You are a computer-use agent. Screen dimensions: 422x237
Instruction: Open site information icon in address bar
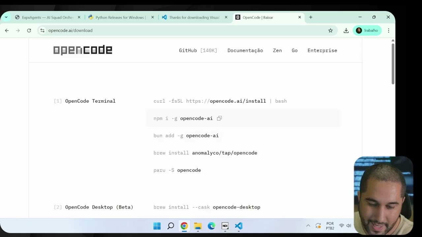pos(42,30)
